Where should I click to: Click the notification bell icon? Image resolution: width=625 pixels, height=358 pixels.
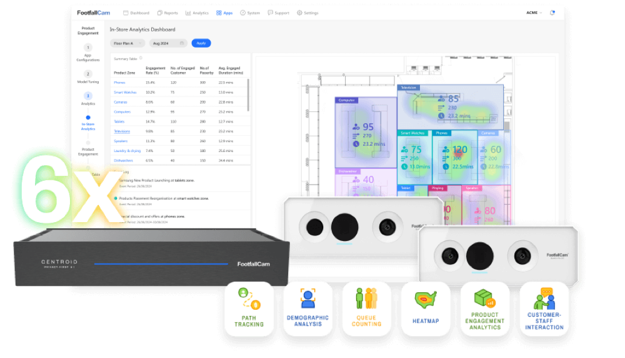pos(552,13)
